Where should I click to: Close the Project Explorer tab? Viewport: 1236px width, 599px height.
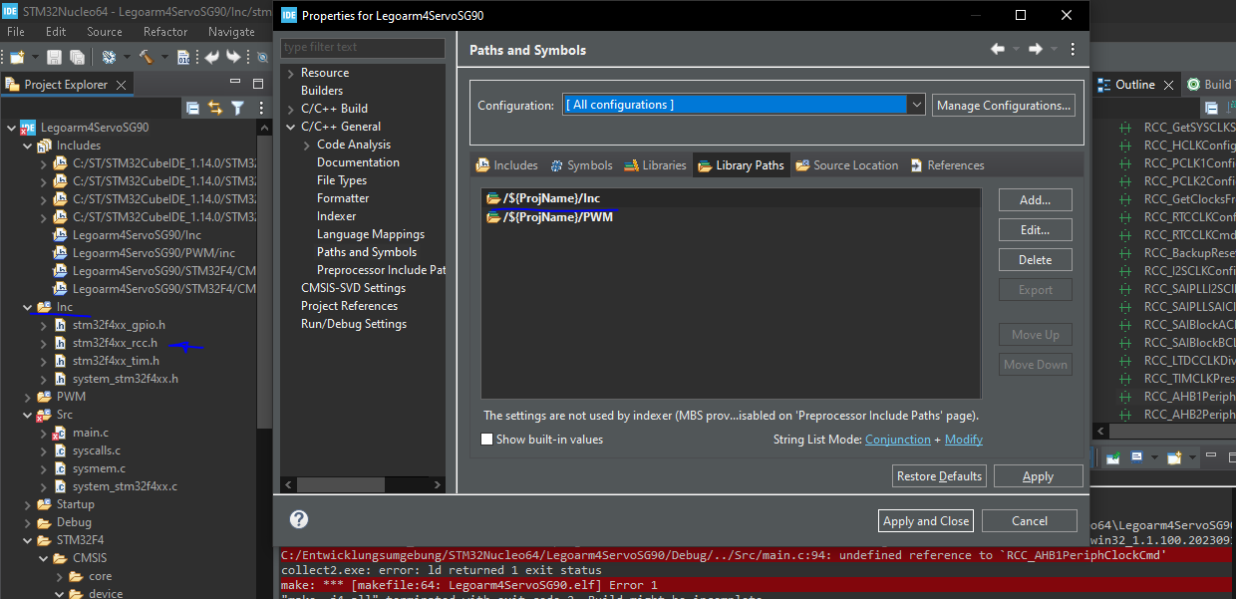click(x=122, y=85)
